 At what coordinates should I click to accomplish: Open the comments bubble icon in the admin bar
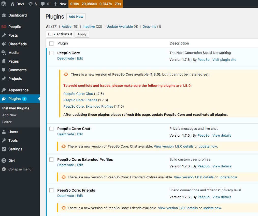coord(43,4)
